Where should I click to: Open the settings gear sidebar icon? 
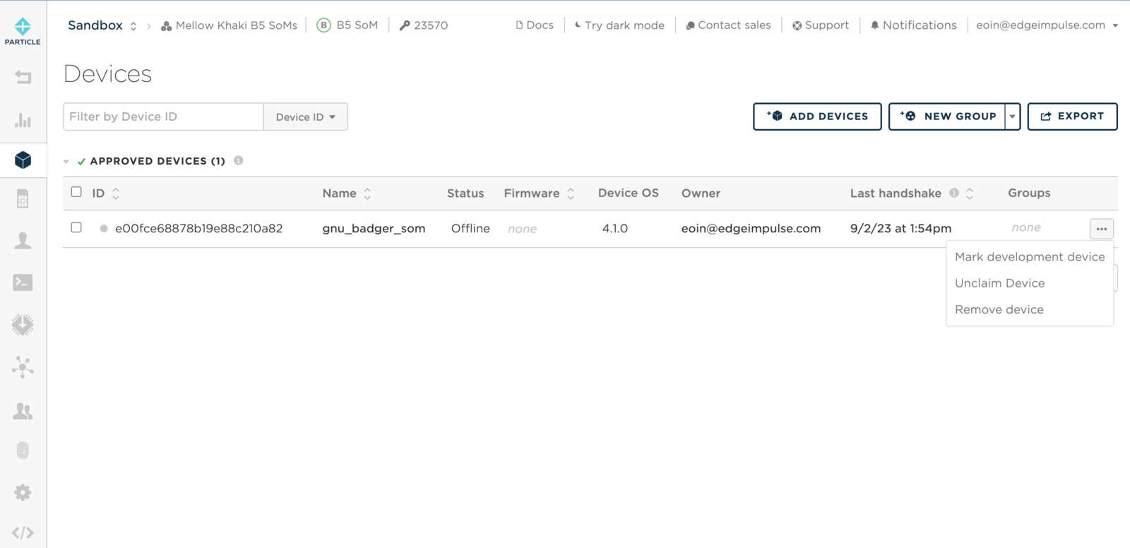coord(23,492)
